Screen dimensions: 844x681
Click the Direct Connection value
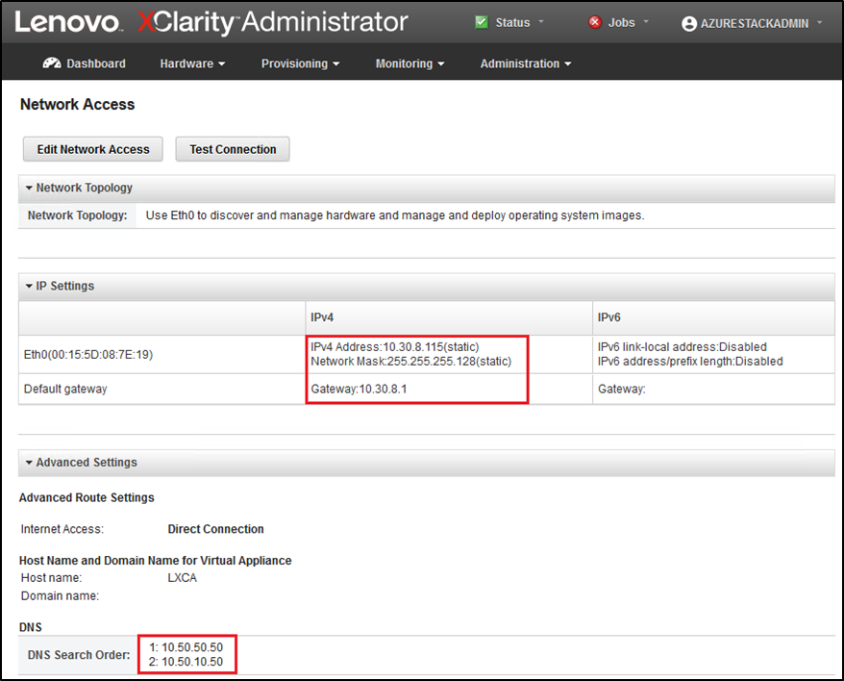(216, 529)
